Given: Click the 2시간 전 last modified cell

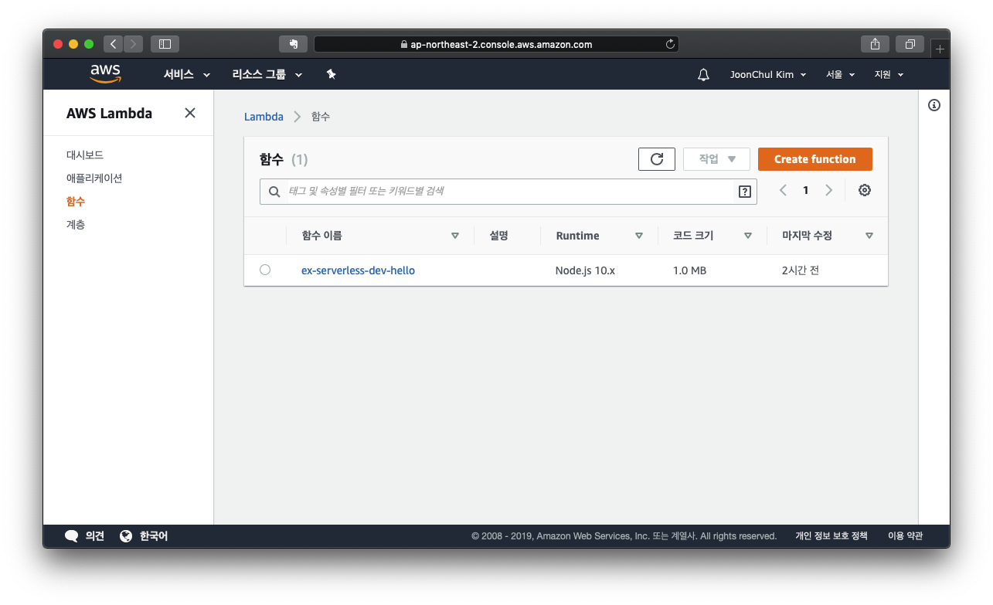Looking at the screenshot, I should click(800, 270).
